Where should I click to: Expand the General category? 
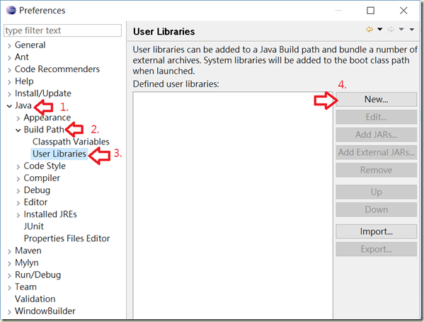(x=9, y=45)
